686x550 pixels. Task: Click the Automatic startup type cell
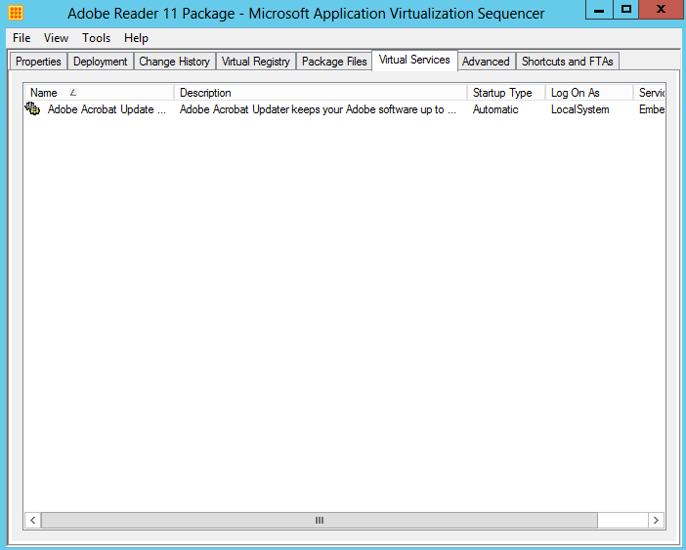(495, 109)
